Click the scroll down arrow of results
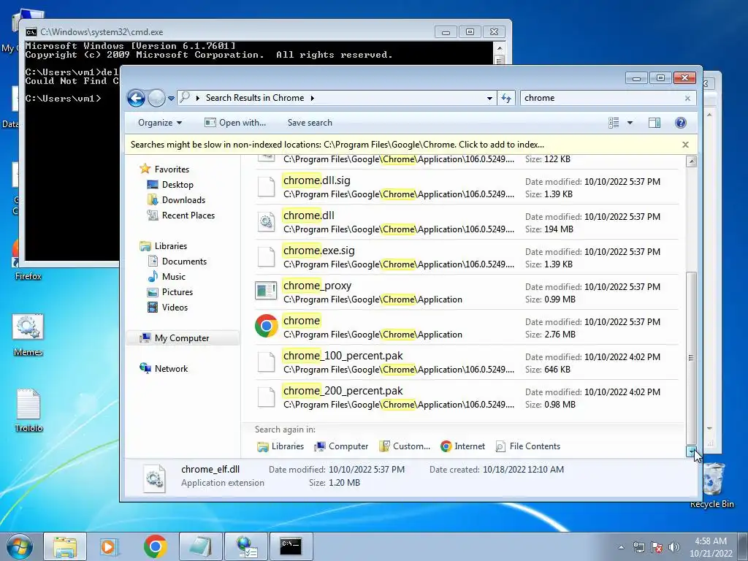 coord(691,451)
